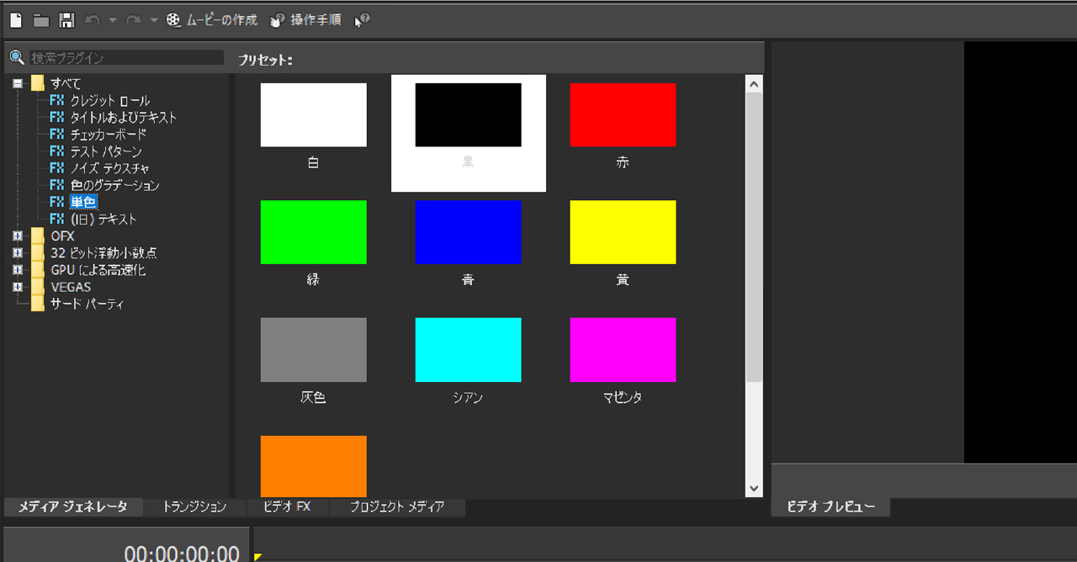Screen dimensions: 1077x562
Task: Click the yellow timeline start marker
Action: click(x=258, y=556)
